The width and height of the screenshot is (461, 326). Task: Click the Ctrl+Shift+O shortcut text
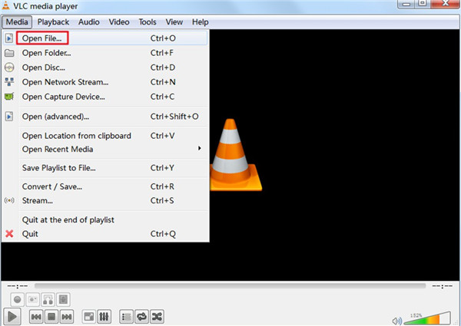click(x=174, y=117)
